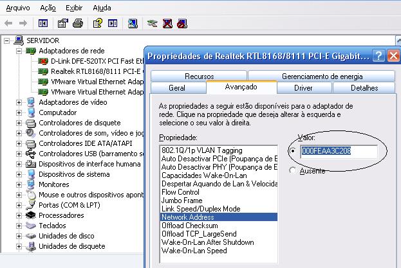The width and height of the screenshot is (401, 268).
Task: Click the Computador category icon
Action: pos(31,112)
